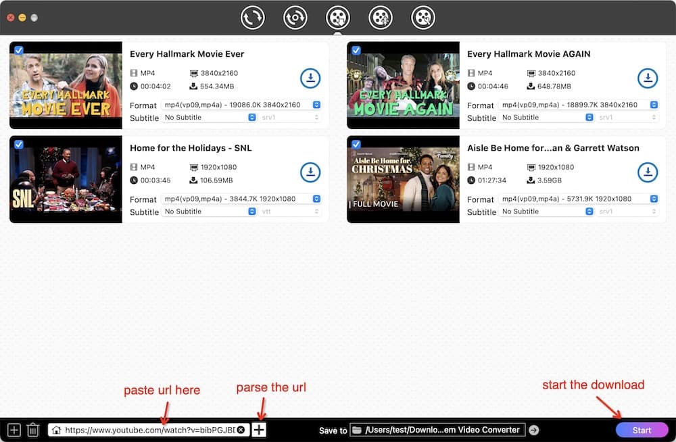This screenshot has width=676, height=442.
Task: Click file size '554.34MB'
Action: (x=217, y=87)
